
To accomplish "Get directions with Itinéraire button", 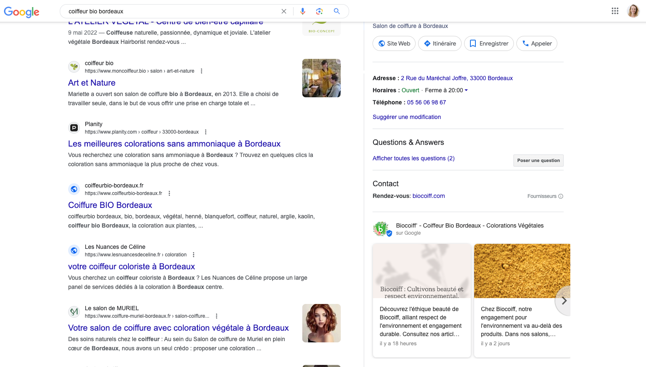I will [x=440, y=43].
